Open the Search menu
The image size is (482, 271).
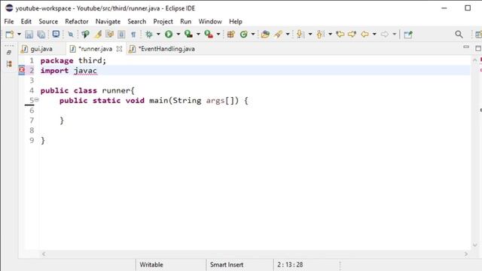[137, 22]
